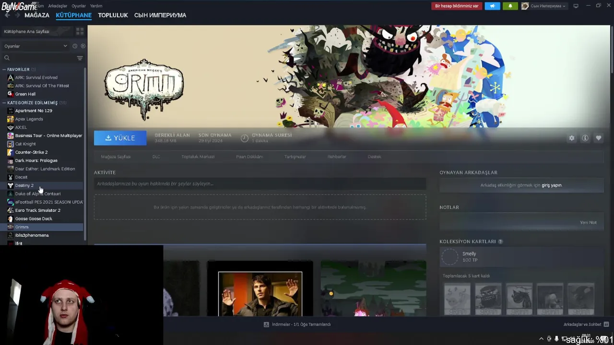Open the Yardım menu
Viewport: 614px width, 345px height.
96,6
